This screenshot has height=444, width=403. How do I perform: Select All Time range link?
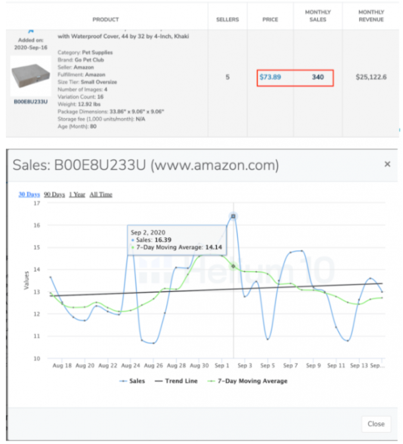click(x=101, y=194)
